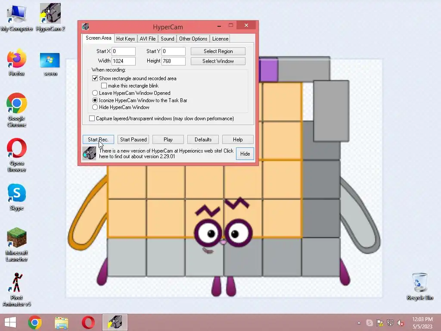Screen dimensions: 441x331
Task: Click the HyperCam title bar icon
Action: [x=86, y=27]
